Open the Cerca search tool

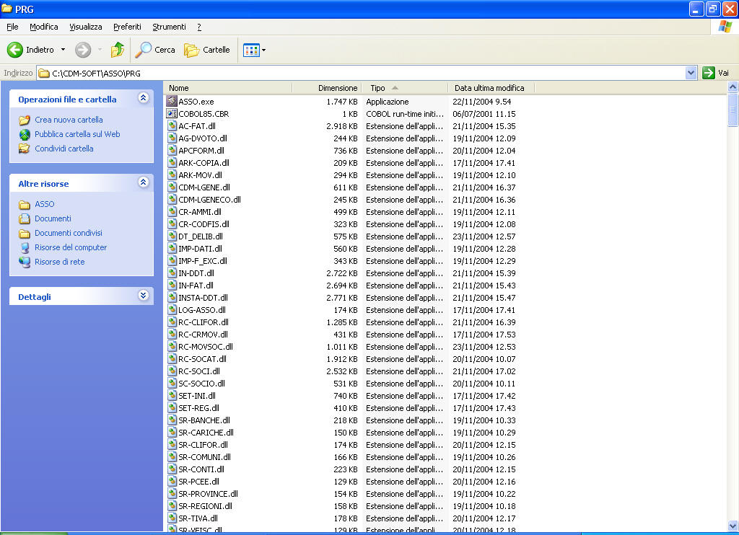155,50
